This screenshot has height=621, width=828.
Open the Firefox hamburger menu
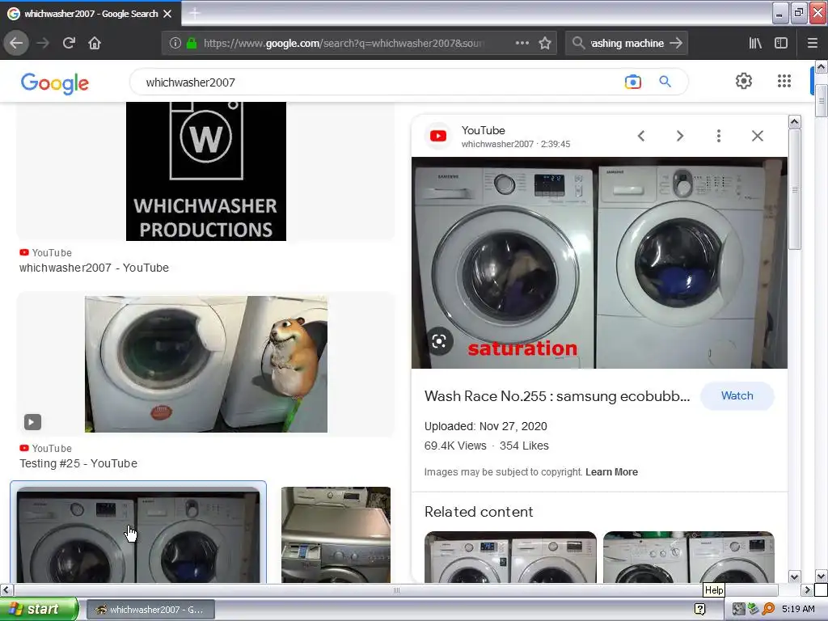coord(813,43)
